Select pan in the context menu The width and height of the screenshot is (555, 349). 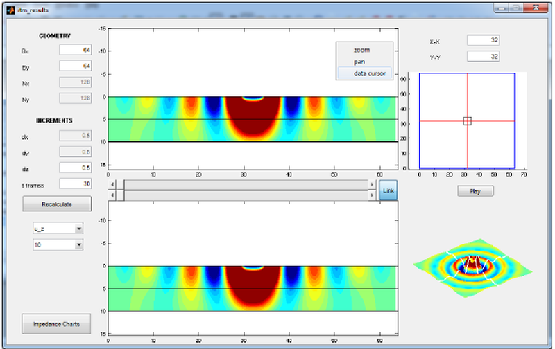click(359, 62)
